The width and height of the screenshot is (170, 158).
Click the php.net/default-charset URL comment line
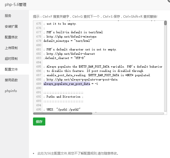pyautogui.click(x=69, y=54)
